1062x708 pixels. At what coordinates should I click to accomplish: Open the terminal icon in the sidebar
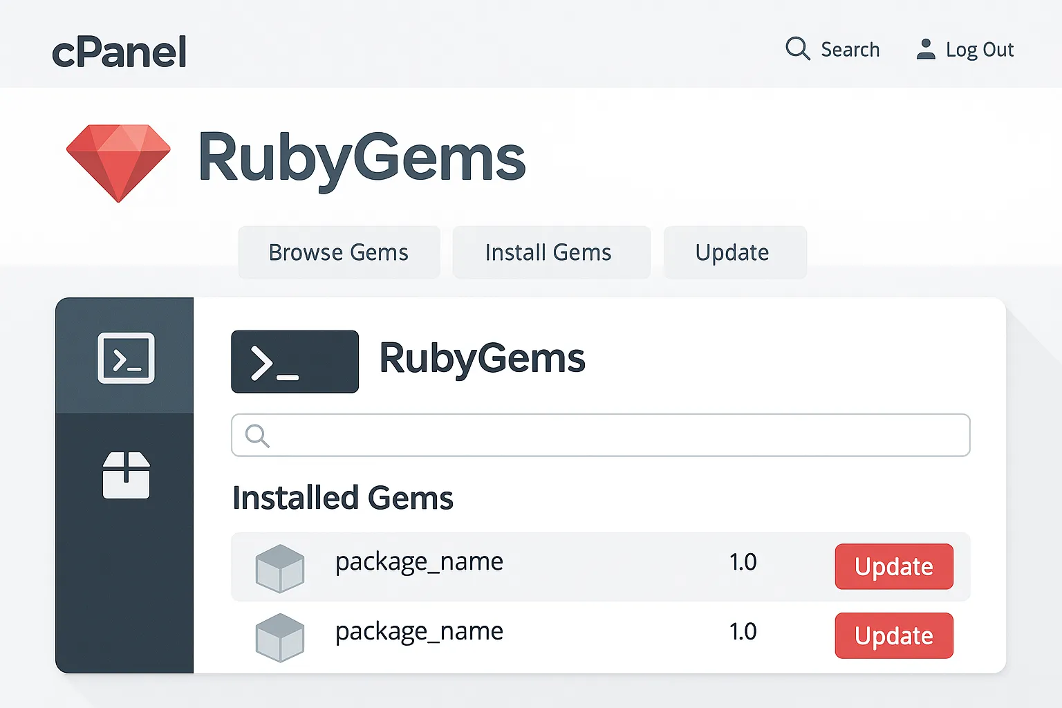click(126, 358)
